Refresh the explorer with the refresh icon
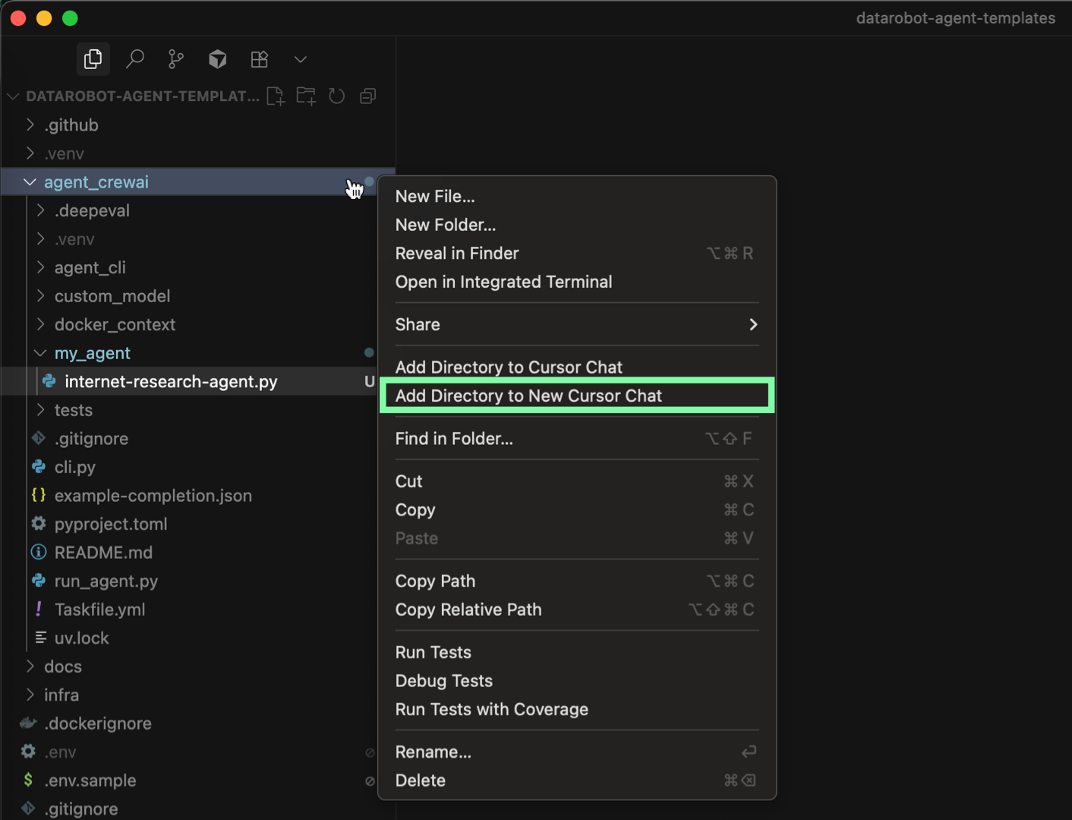Image resolution: width=1072 pixels, height=820 pixels. click(x=337, y=96)
